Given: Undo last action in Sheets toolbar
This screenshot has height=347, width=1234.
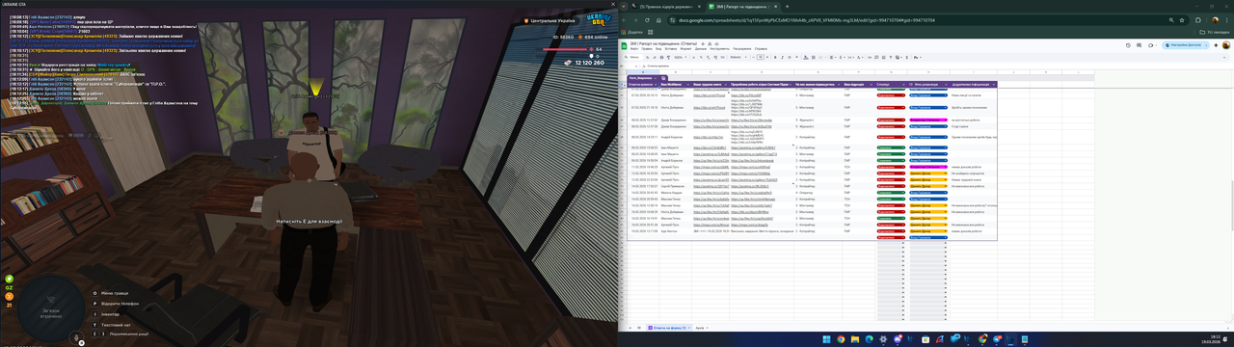Looking at the screenshot, I should click(647, 57).
